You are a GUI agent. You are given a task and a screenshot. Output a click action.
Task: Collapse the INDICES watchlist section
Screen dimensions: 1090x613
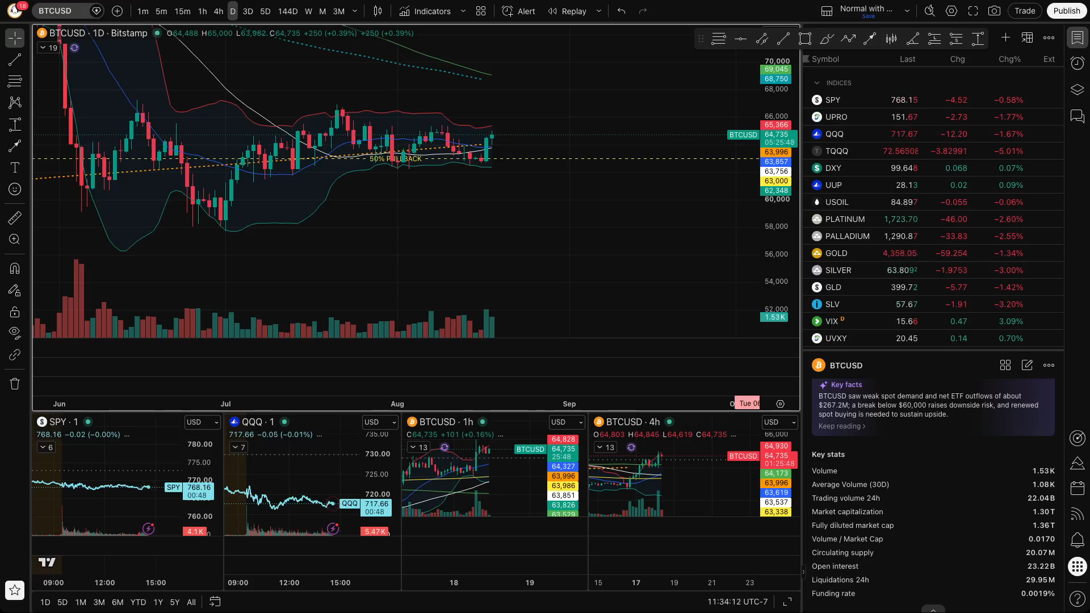(817, 83)
